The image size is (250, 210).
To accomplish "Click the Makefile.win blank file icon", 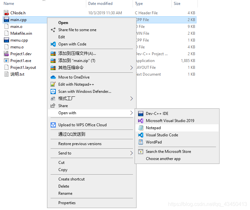I will [x=6, y=33].
